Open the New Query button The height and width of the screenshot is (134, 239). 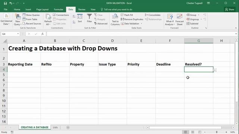(x=18, y=20)
